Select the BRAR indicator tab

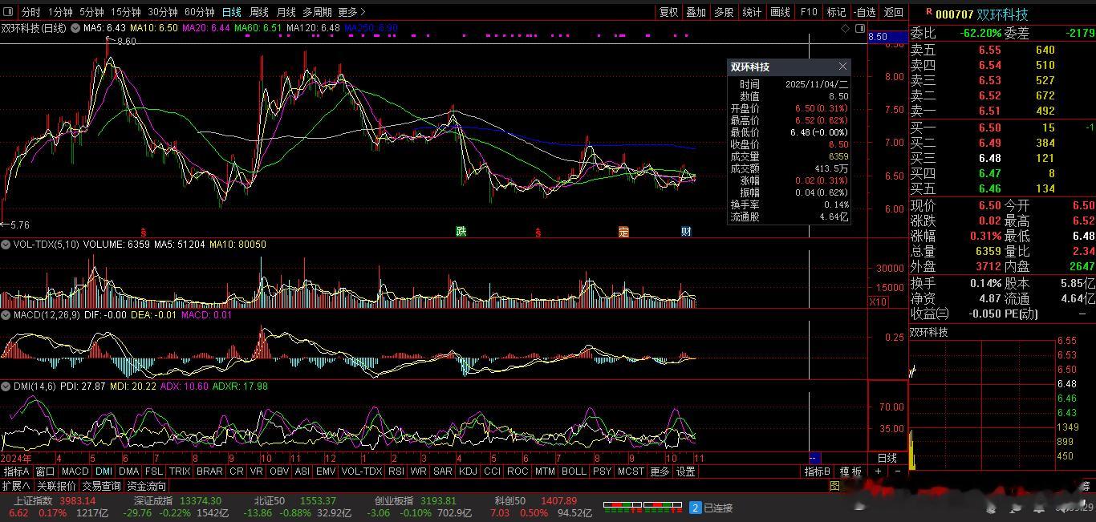tap(210, 471)
